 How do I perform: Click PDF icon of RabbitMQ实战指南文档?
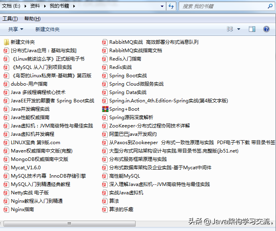(104, 51)
